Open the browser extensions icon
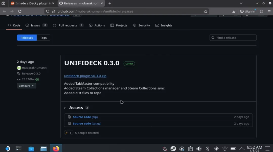Image resolution: width=273 pixels, height=152 pixels. tap(262, 11)
